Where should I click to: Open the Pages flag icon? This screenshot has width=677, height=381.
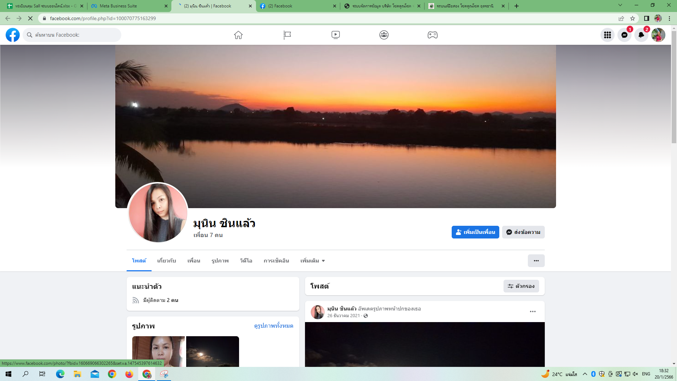pos(287,35)
